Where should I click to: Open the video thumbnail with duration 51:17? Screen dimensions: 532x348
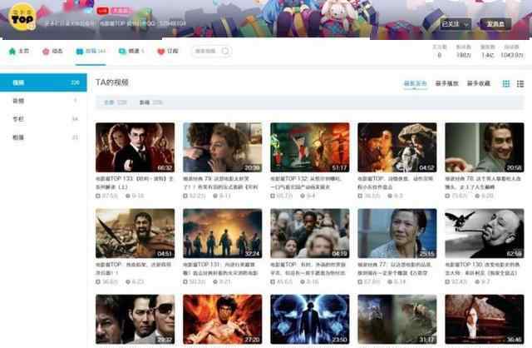pos(310,147)
